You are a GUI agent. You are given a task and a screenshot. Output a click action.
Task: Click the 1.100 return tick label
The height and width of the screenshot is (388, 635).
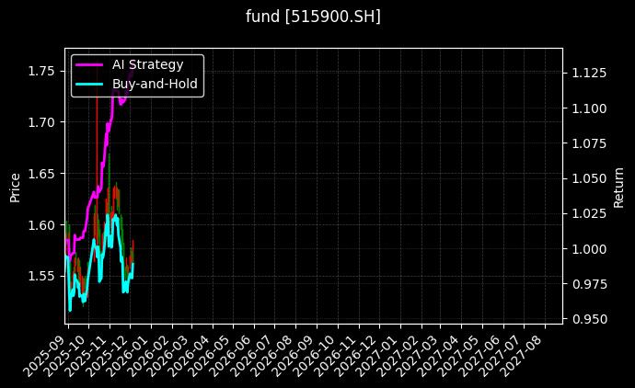(589, 108)
